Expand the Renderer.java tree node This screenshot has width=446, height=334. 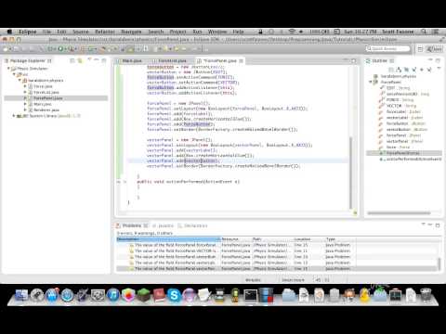pos(25,109)
